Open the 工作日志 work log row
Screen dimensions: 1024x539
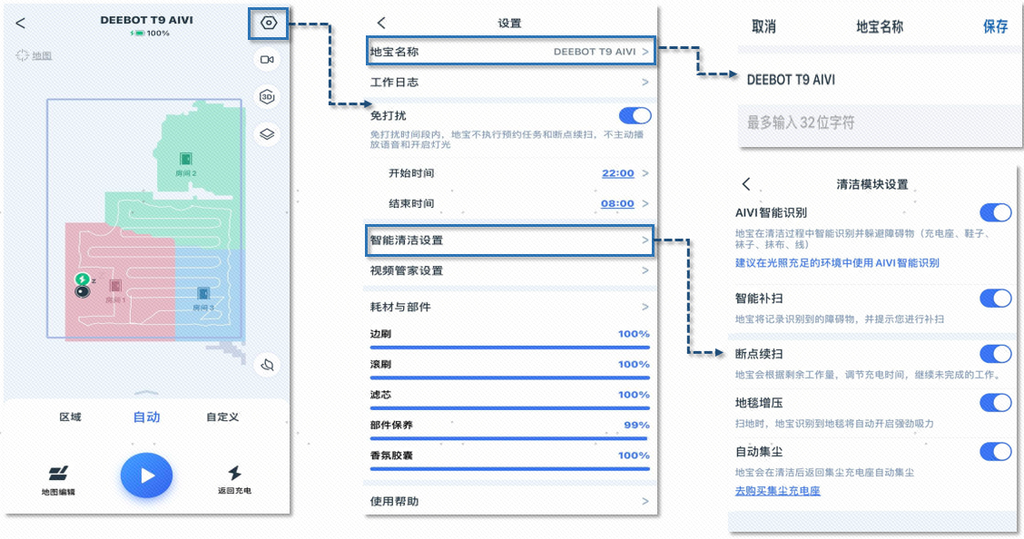[509, 83]
